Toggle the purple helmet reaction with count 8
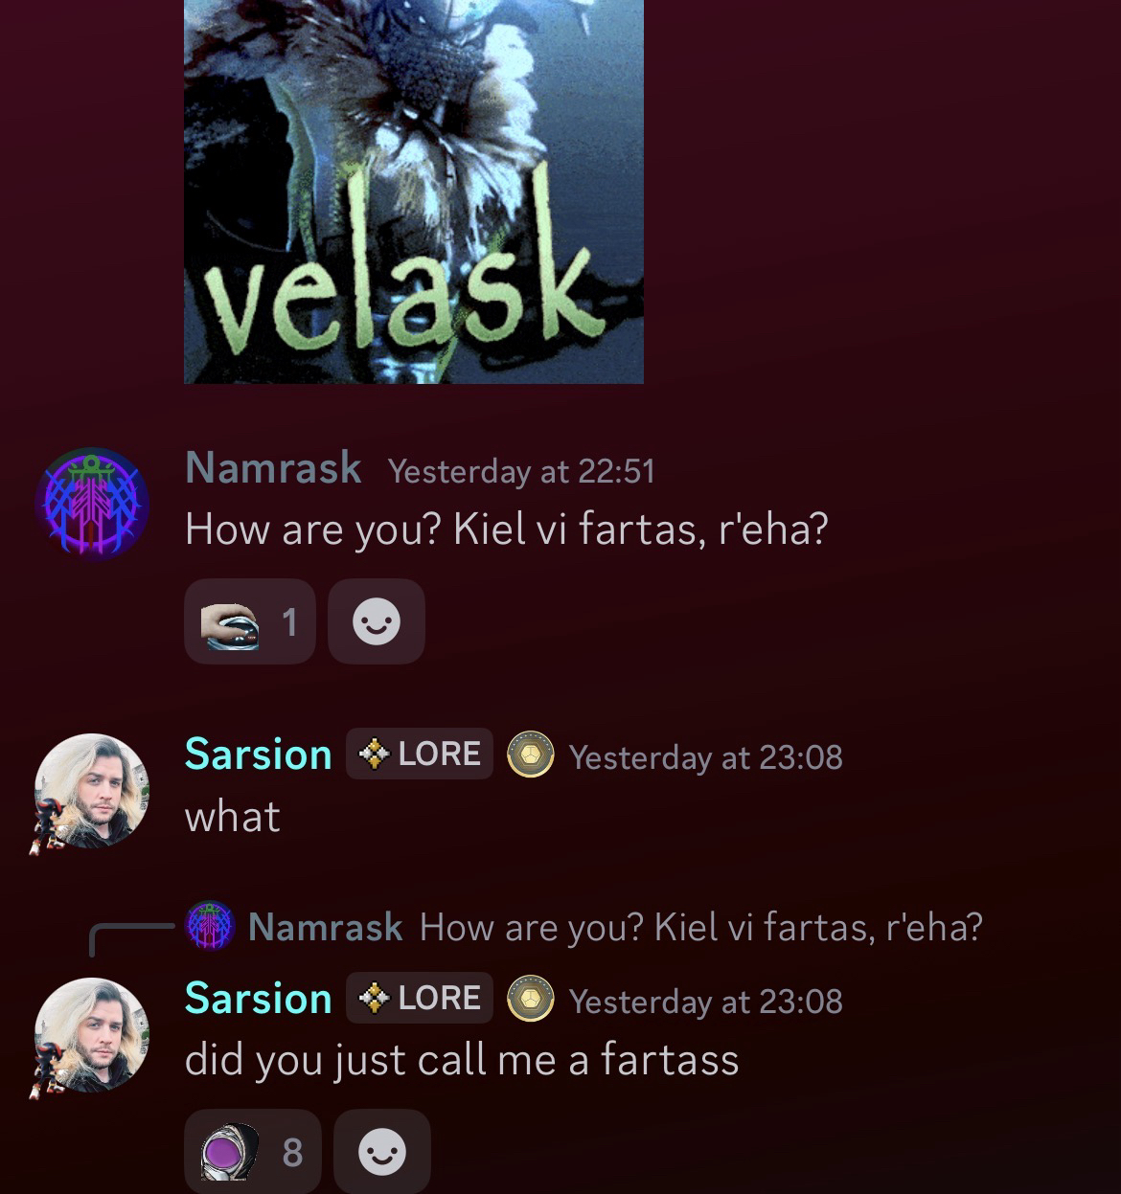The height and width of the screenshot is (1194, 1121). click(253, 1152)
